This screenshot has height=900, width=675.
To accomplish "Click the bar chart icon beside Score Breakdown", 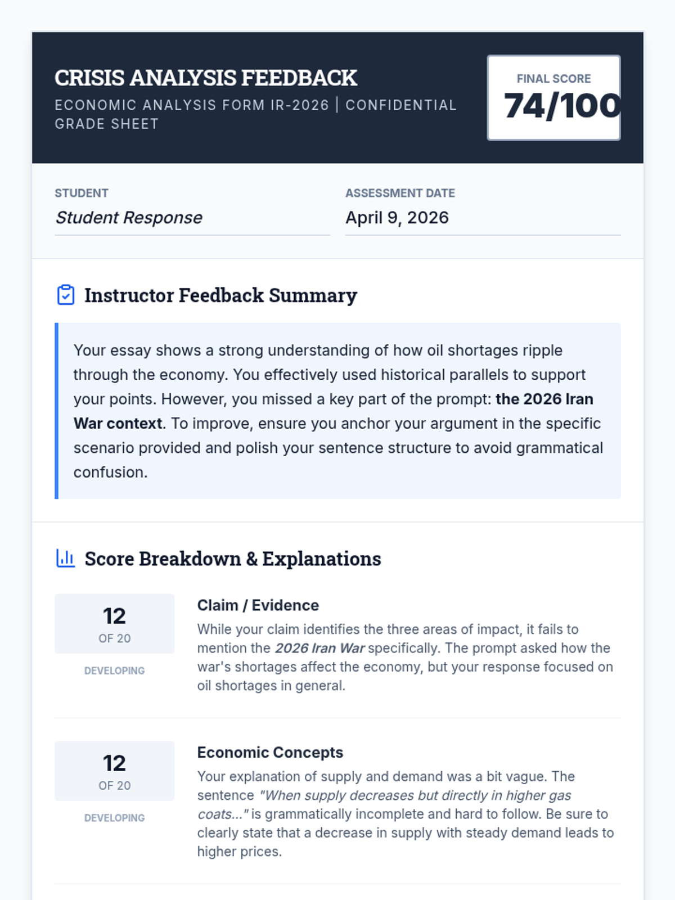I will coord(66,559).
